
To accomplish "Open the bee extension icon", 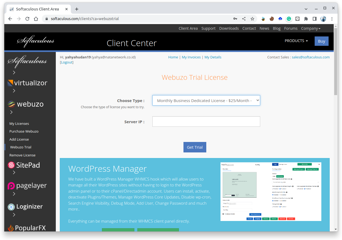I will pyautogui.click(x=263, y=19).
